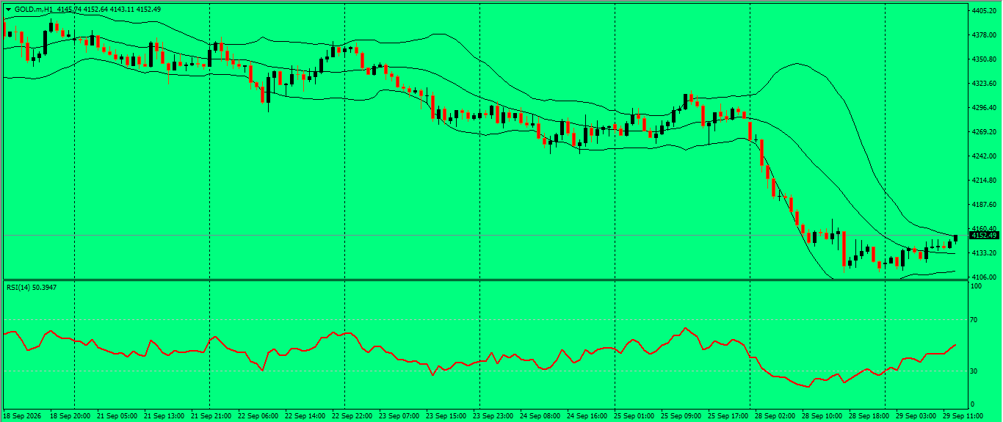Click the 23 Sep 15:00 time label
Screen dimensions: 1003x422
click(446, 416)
